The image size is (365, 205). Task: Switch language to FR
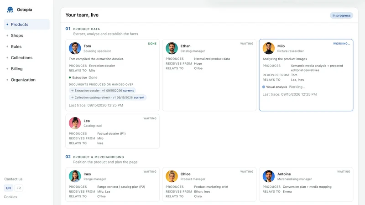pyautogui.click(x=19, y=188)
